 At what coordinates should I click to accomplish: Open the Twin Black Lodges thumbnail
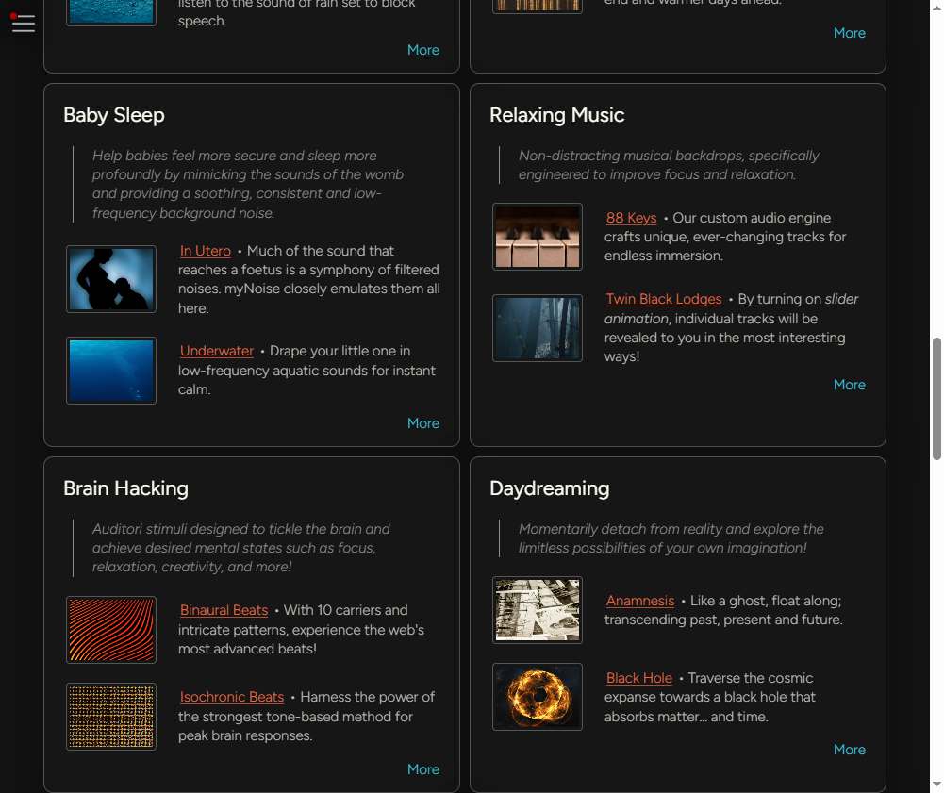(x=538, y=328)
